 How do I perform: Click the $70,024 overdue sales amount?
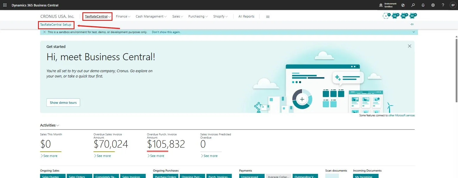(x=111, y=144)
